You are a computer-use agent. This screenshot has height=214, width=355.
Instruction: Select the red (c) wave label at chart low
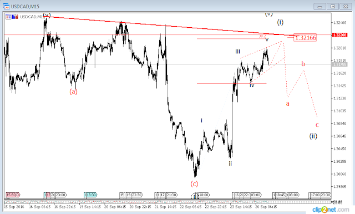pos(194,183)
